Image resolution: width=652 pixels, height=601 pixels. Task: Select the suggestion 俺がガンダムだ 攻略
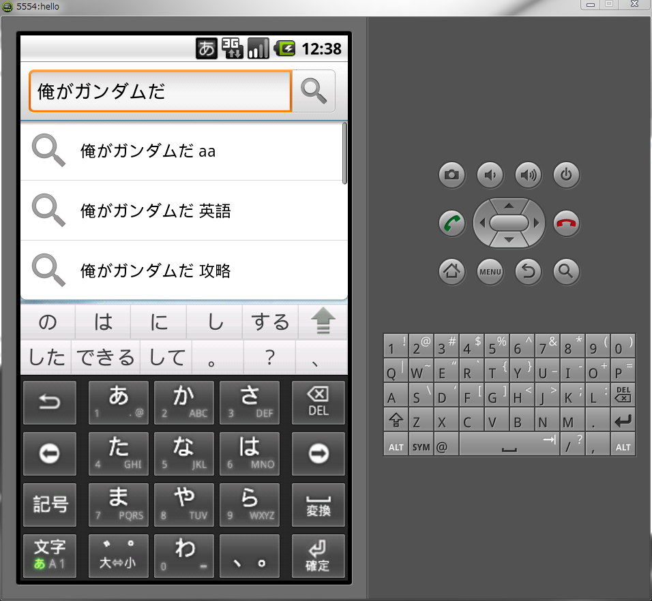[x=183, y=271]
